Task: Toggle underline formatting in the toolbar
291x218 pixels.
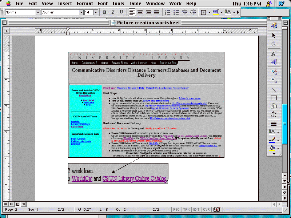Action: [121, 12]
